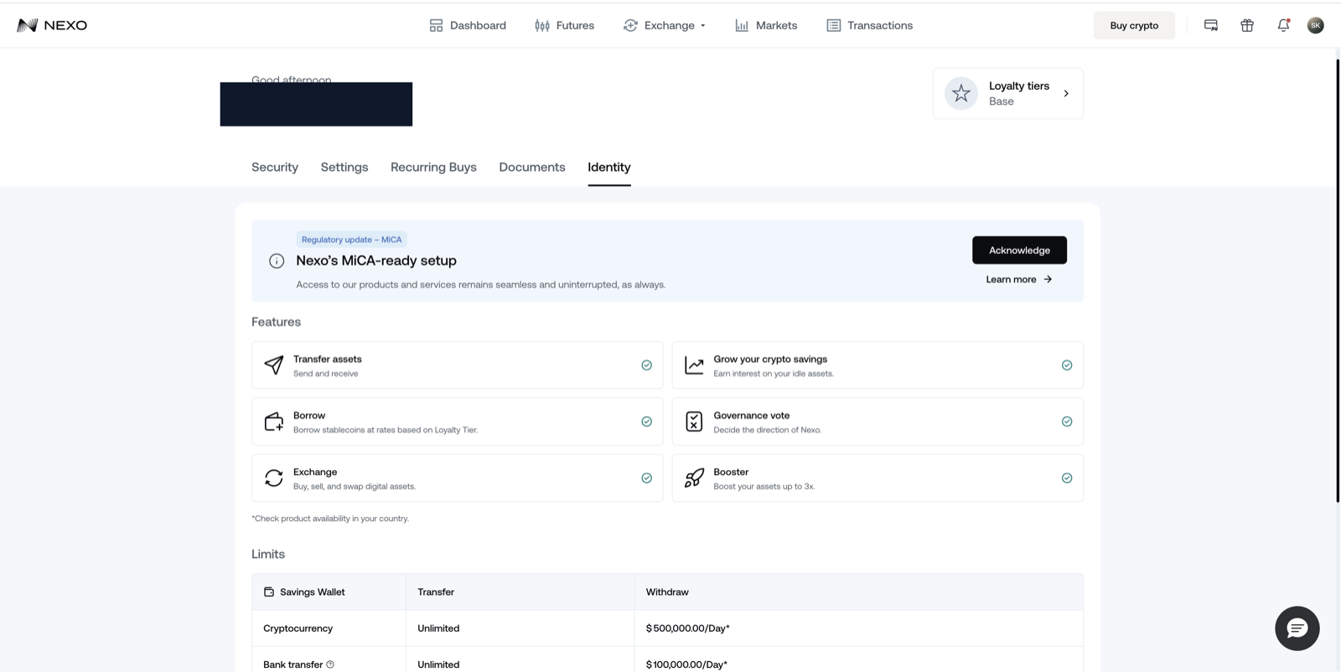This screenshot has width=1341, height=672.
Task: Click the Booster feature checkmark
Action: pos(1067,478)
